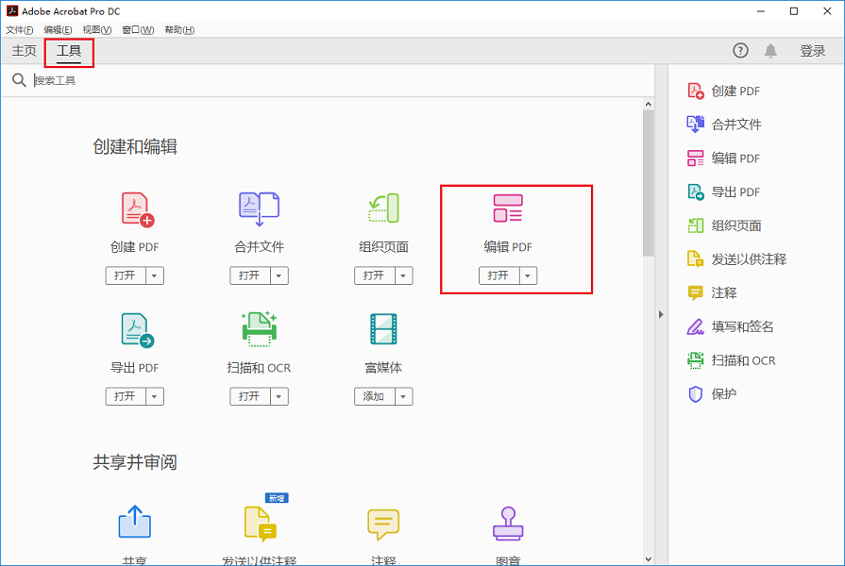The image size is (845, 566).
Task: Click the 共享并审阅 section heading
Action: 135,462
